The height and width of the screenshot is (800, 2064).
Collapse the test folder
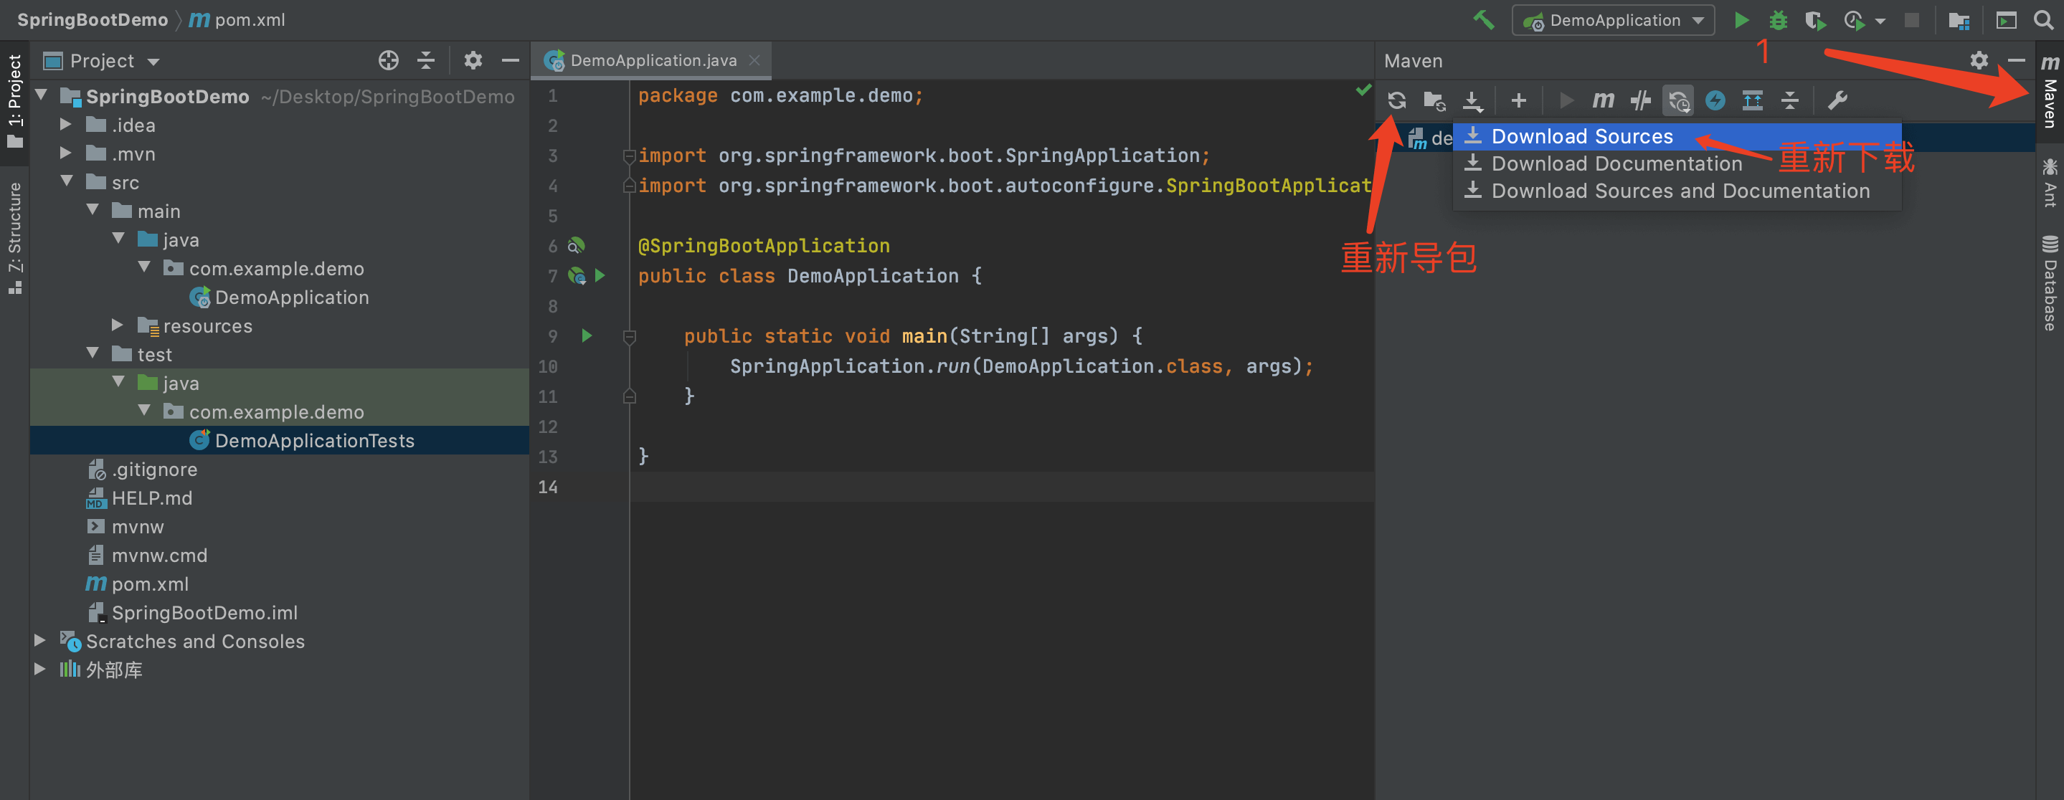(x=92, y=353)
